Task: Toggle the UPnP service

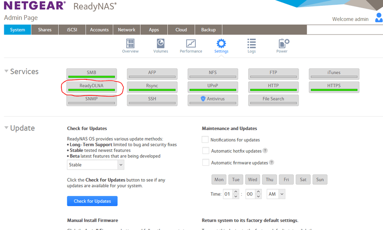Action: (x=213, y=87)
